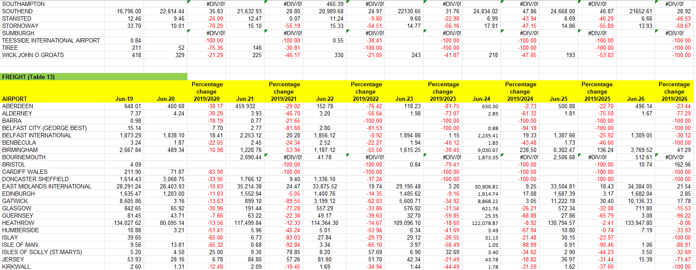Select the Percentage change 2019/2025 header
696x270 pixels.
[x=597, y=91]
